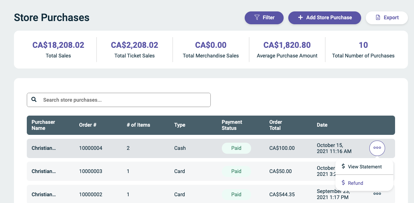
Task: Click the Date column header
Action: (x=322, y=125)
